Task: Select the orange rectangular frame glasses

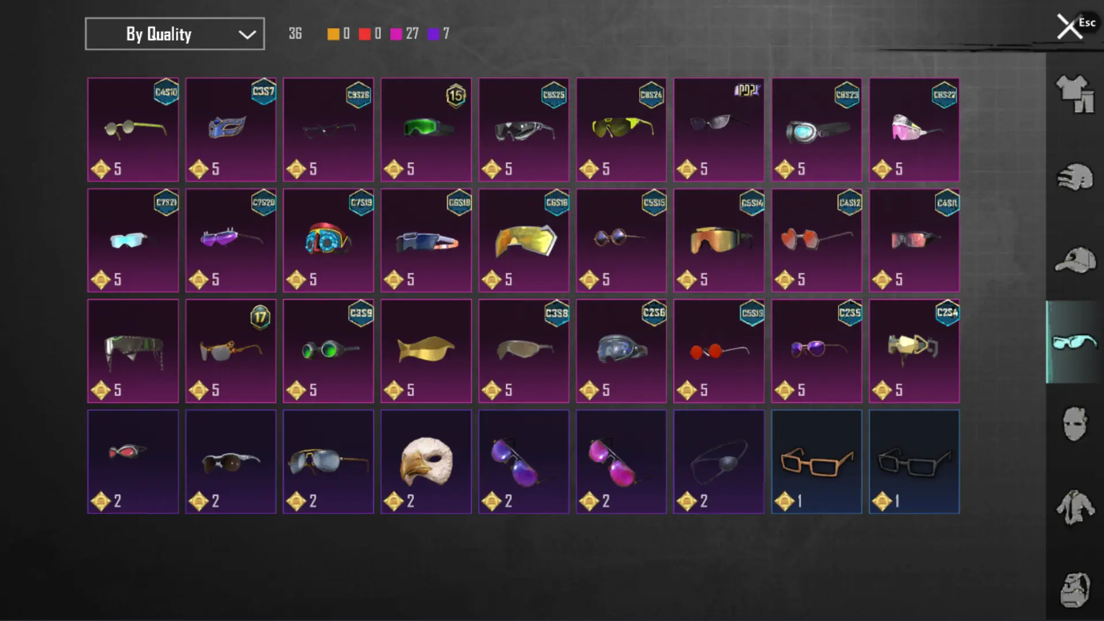Action: coord(816,462)
